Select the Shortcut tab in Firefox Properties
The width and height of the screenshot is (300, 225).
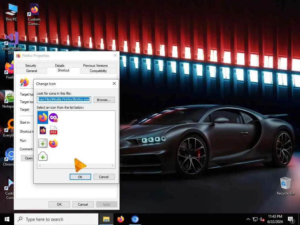[x=64, y=70]
